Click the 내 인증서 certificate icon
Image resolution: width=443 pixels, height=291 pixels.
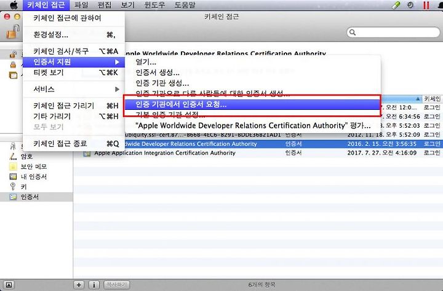tap(13, 177)
